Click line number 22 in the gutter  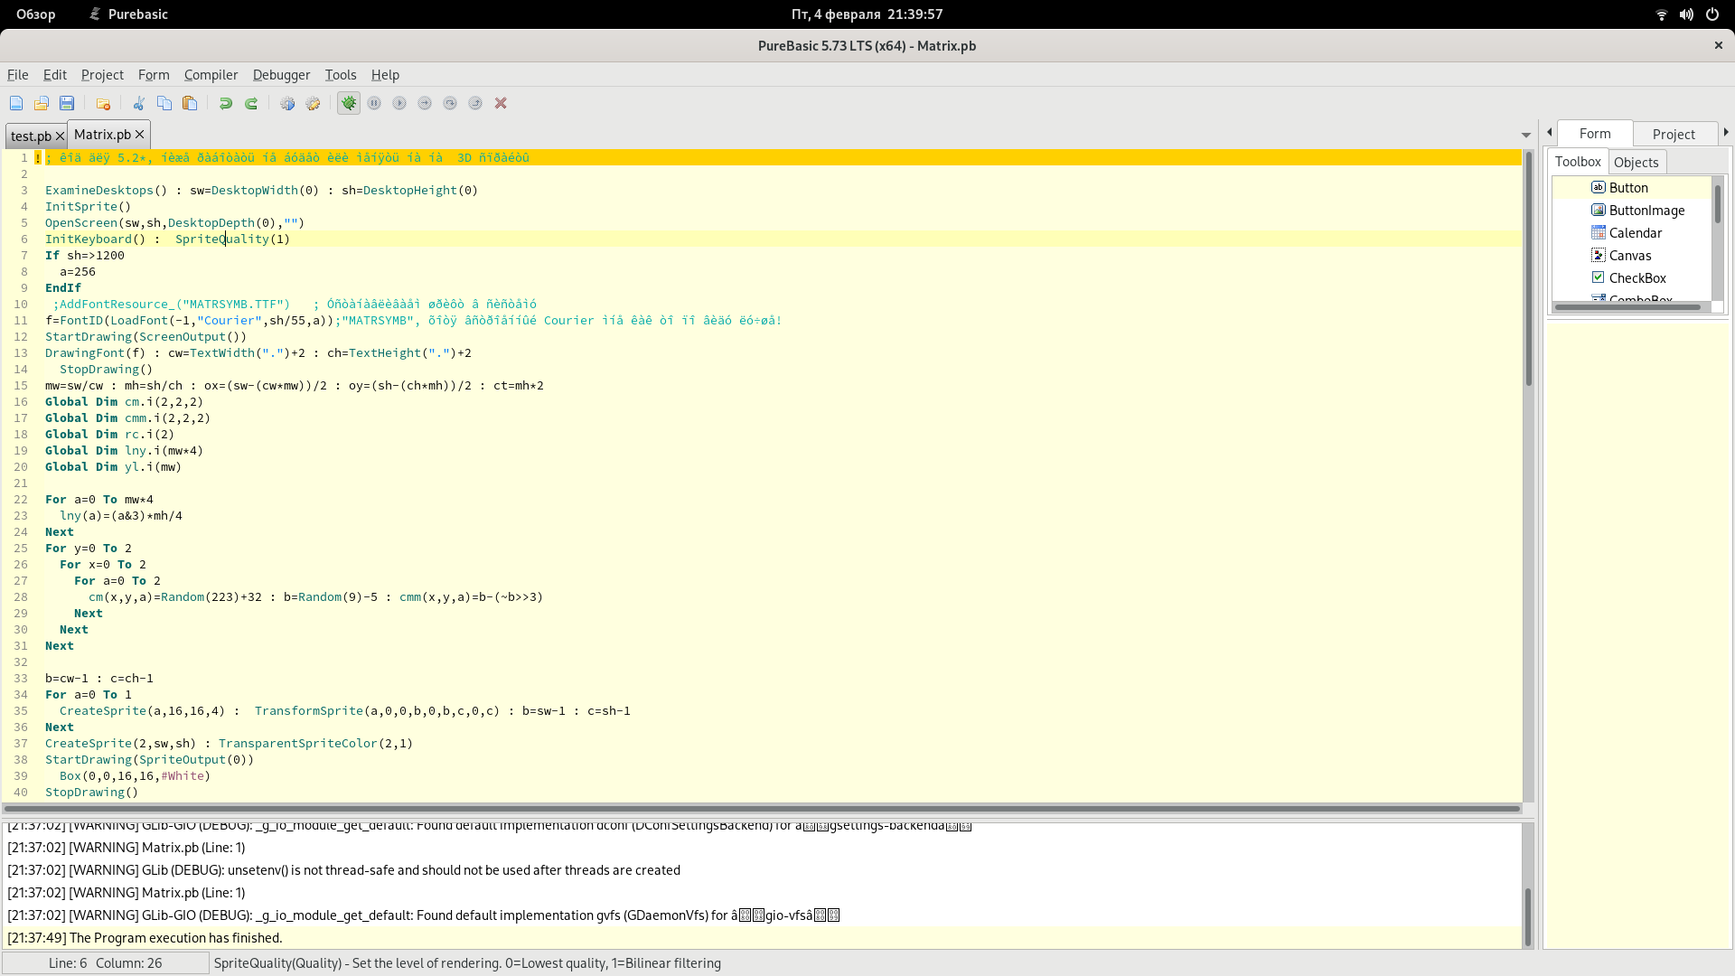[x=21, y=500]
